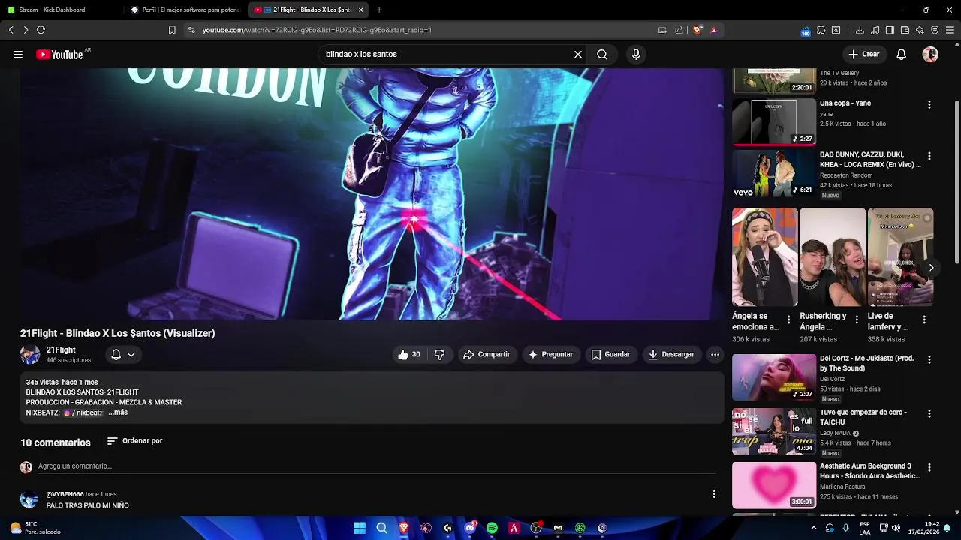Image resolution: width=961 pixels, height=540 pixels.
Task: Open LOCA REMIX video thumbnail
Action: tap(774, 174)
